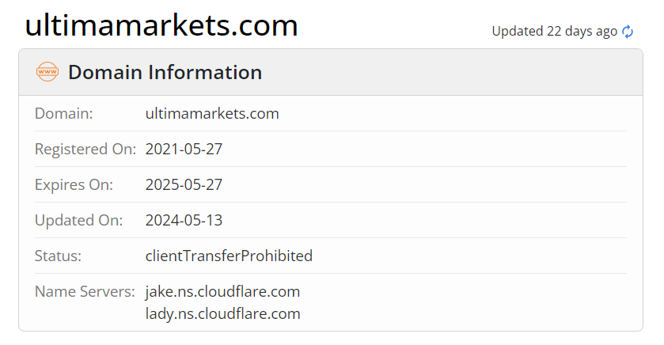Click the "Expires On:" row label

tap(74, 184)
